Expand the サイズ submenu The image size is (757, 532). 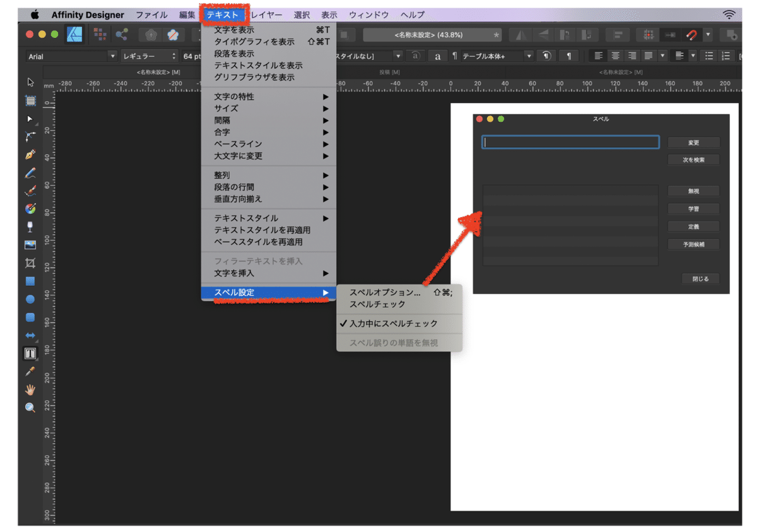click(269, 109)
